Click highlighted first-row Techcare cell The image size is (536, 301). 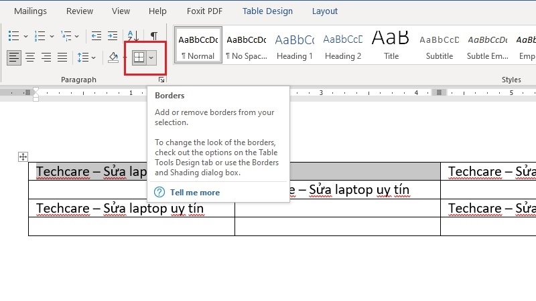[91, 171]
